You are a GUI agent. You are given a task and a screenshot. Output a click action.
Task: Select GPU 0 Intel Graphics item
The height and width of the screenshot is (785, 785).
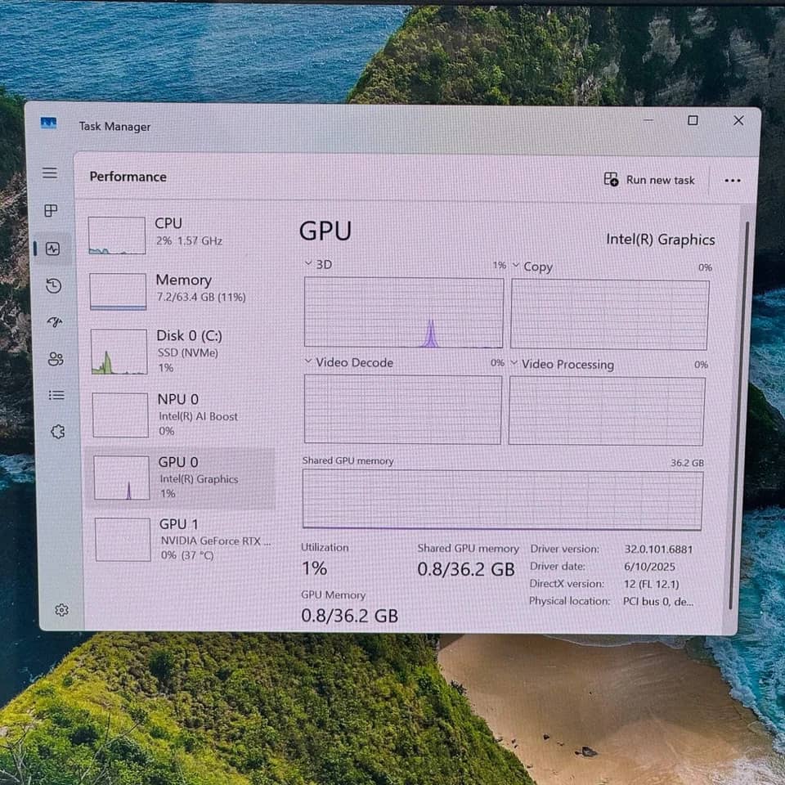point(180,478)
